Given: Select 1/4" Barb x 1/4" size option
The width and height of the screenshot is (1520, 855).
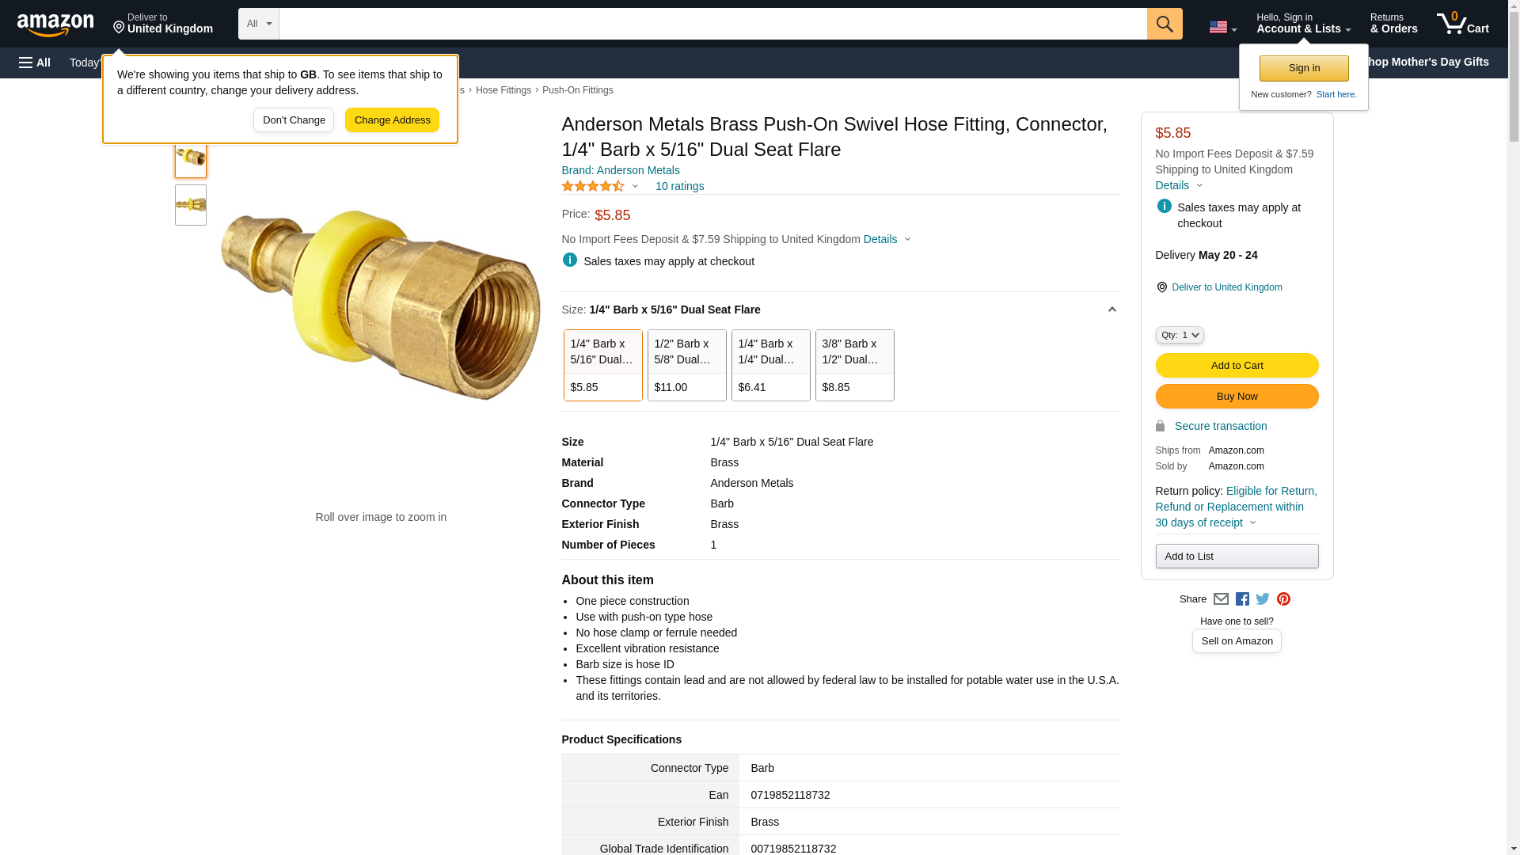Looking at the screenshot, I should (x=770, y=365).
